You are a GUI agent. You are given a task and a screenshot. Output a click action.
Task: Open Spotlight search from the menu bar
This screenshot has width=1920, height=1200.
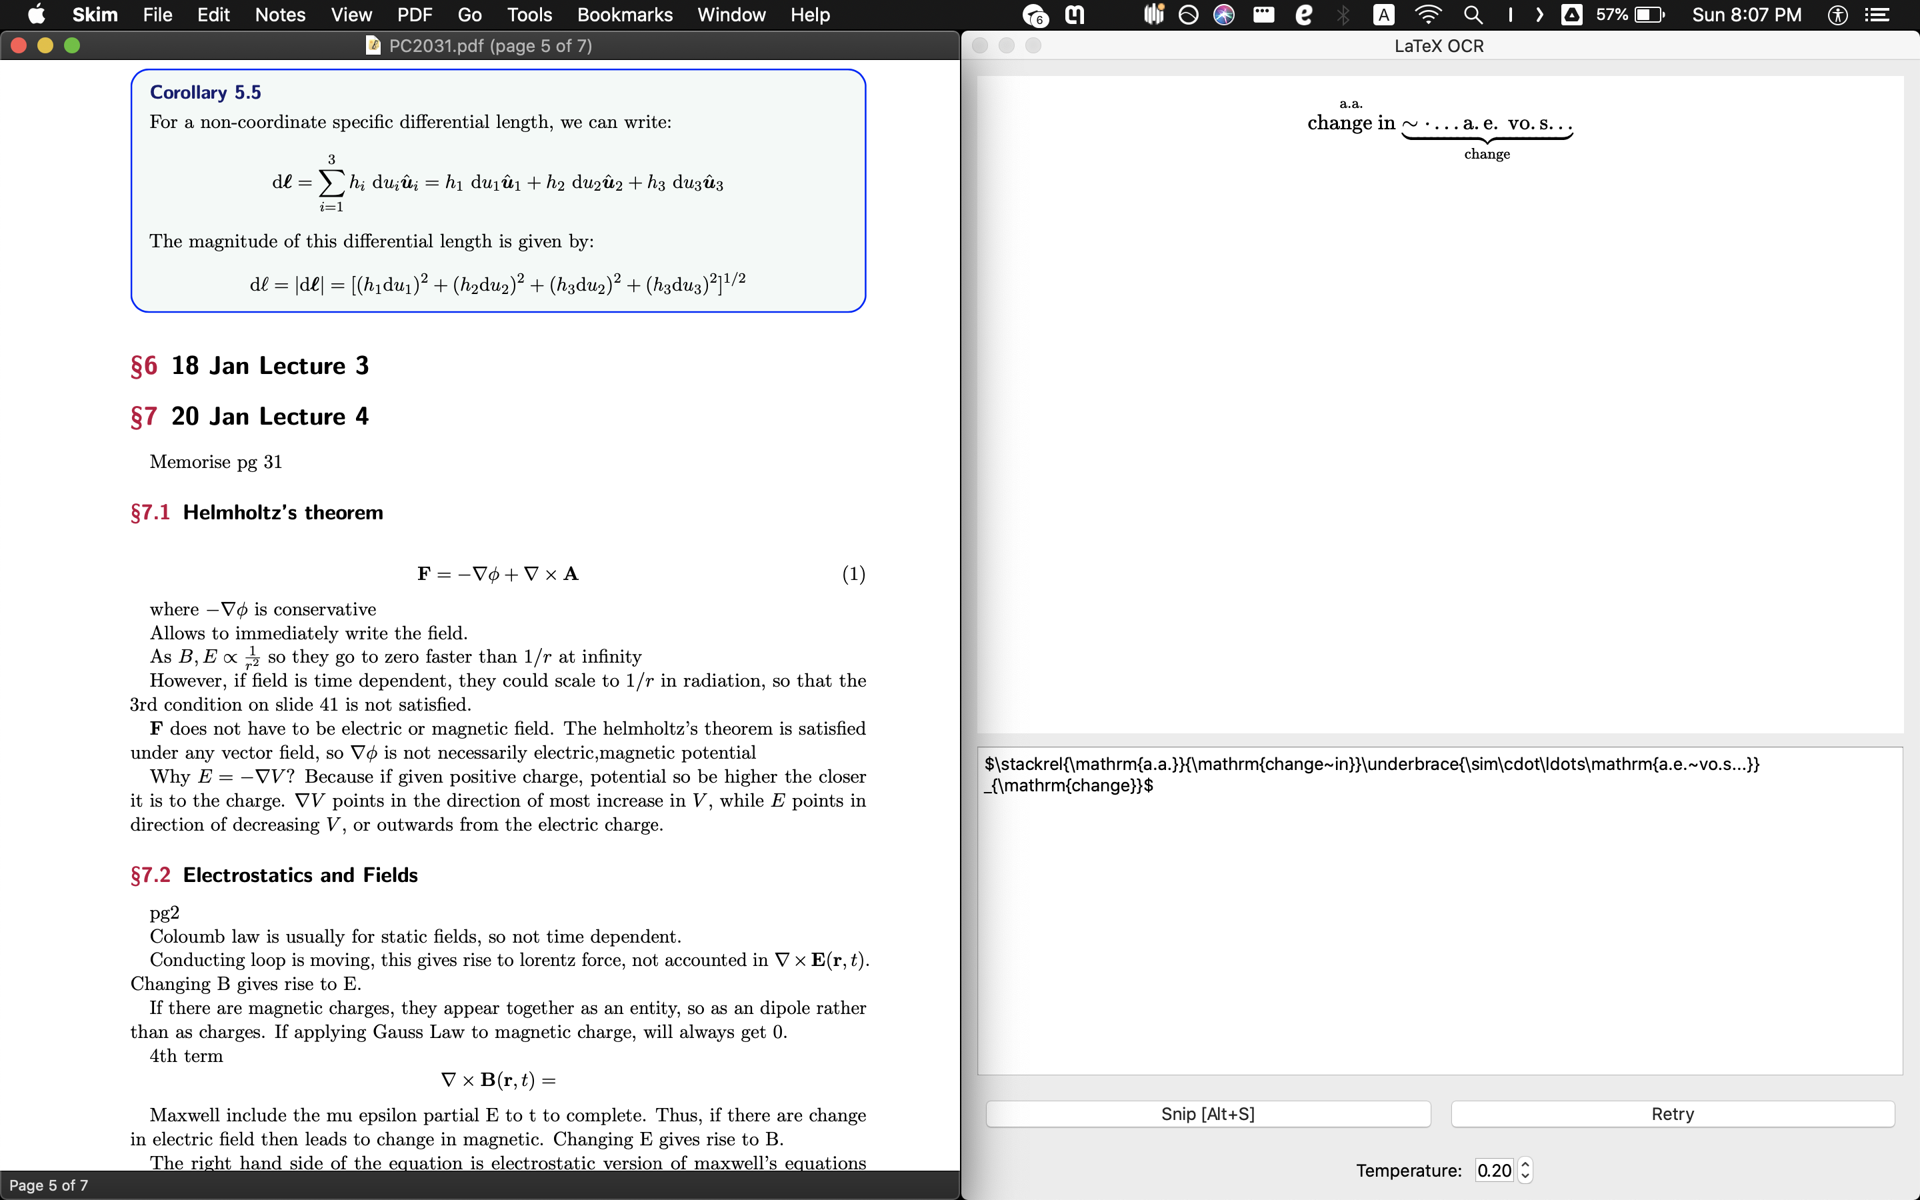tap(1475, 15)
